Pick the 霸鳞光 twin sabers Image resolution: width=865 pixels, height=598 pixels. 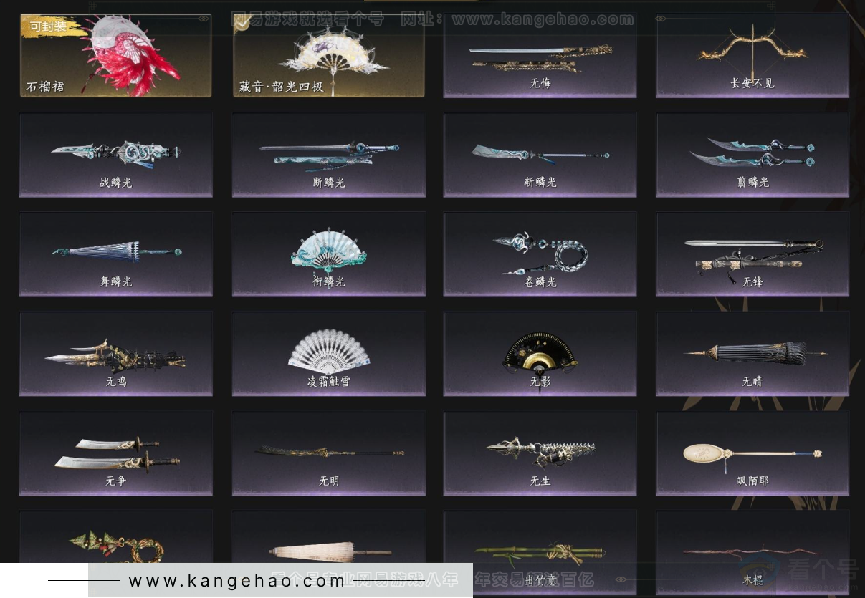[752, 154]
